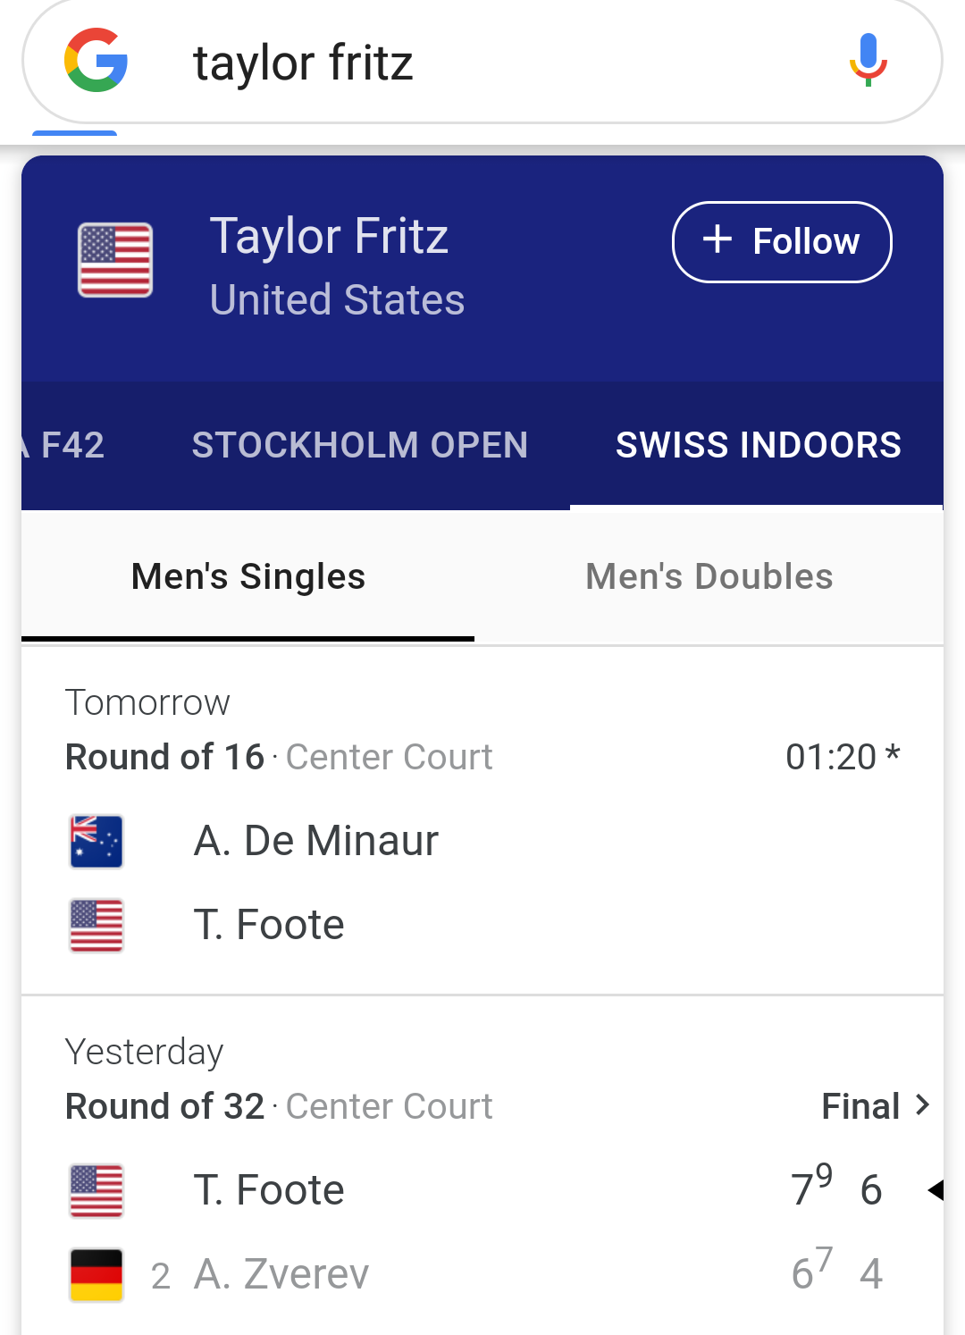Viewport: 965px width, 1335px height.
Task: Click the US flag in the Round of 32 match
Action: click(x=96, y=1191)
